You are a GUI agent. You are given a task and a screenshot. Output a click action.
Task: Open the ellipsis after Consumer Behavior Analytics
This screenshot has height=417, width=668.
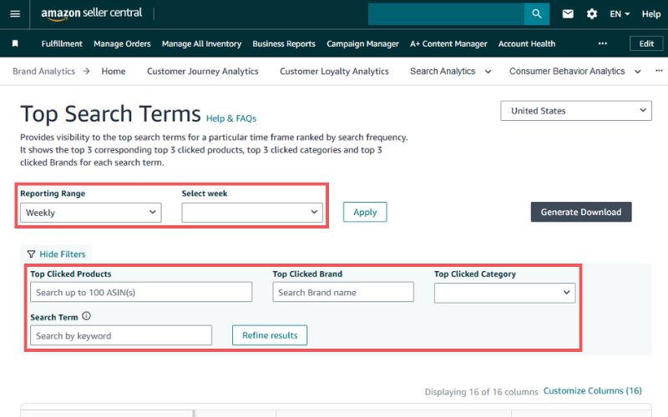(659, 71)
